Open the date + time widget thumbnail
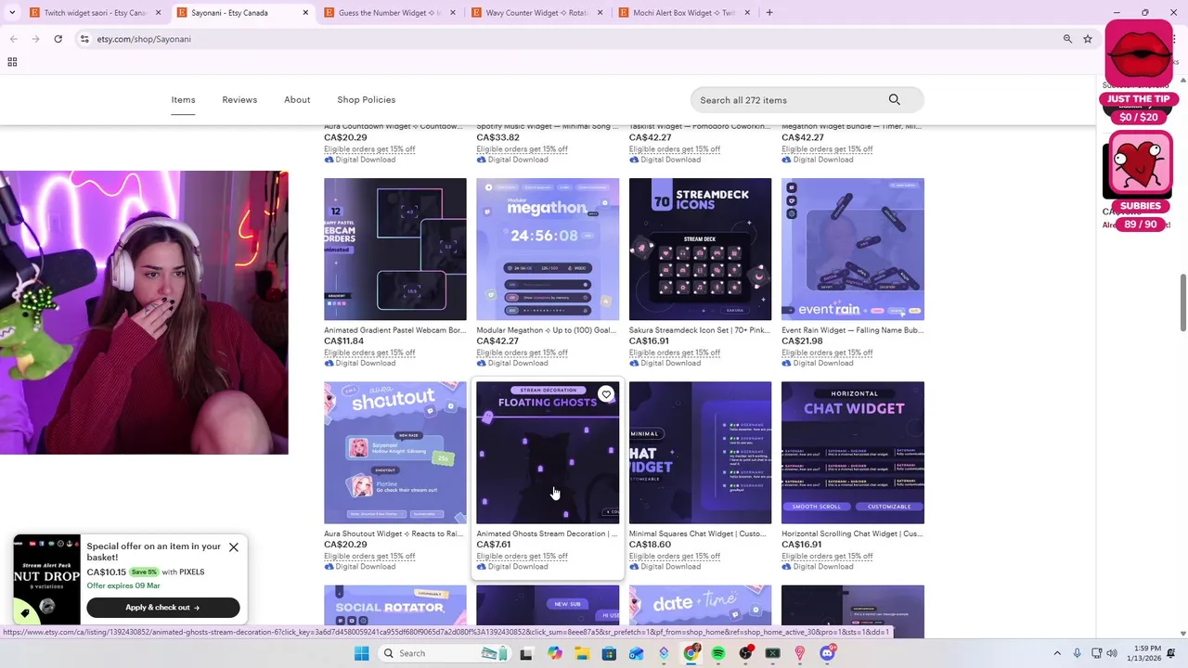1188x668 pixels. click(700, 611)
